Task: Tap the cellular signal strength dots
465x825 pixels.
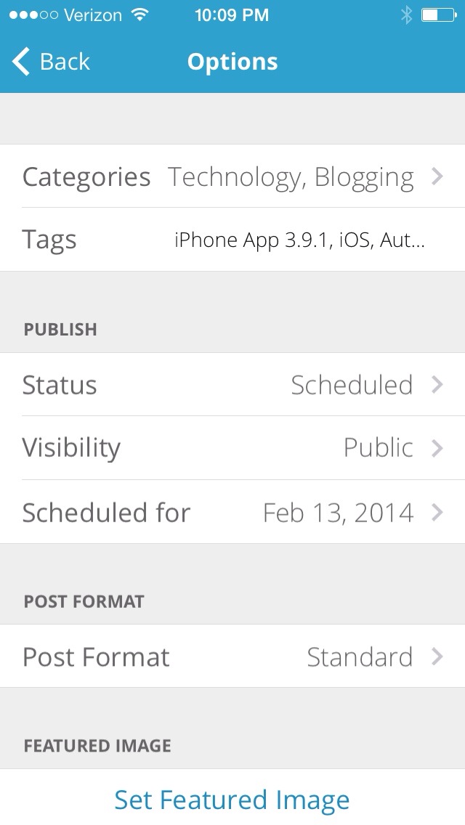Action: (31, 15)
